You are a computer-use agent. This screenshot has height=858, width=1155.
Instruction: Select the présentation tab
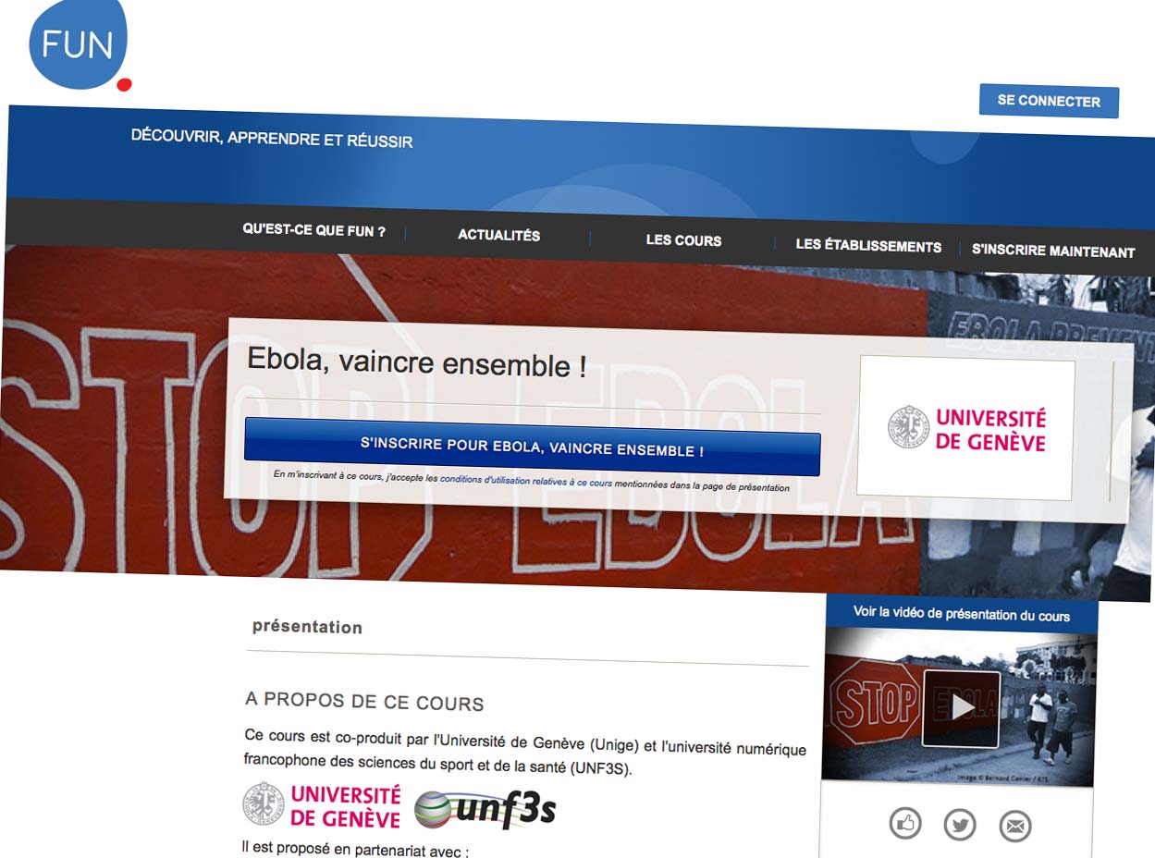click(307, 627)
